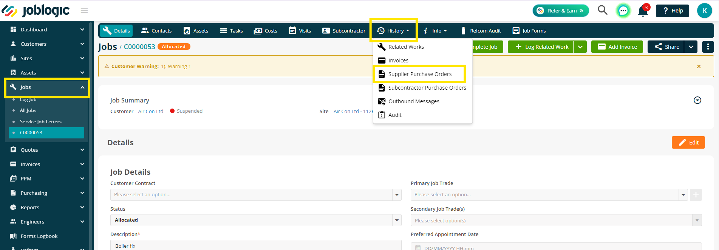Open the Costs tab
This screenshot has width=719, height=250.
[266, 31]
